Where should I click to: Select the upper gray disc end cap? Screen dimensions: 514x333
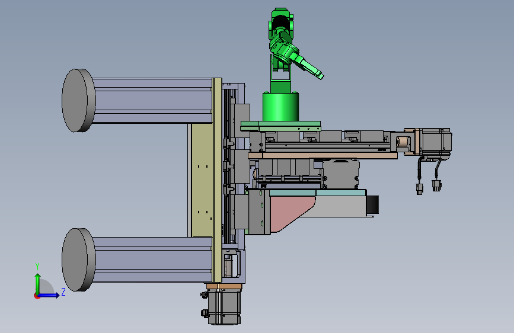[79, 101]
